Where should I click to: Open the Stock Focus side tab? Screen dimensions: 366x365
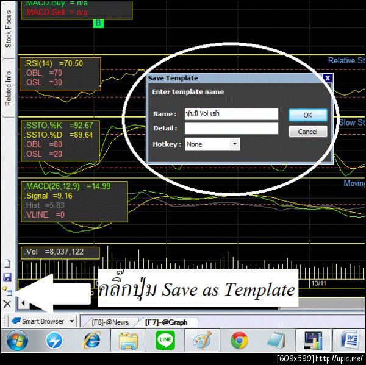click(x=9, y=29)
